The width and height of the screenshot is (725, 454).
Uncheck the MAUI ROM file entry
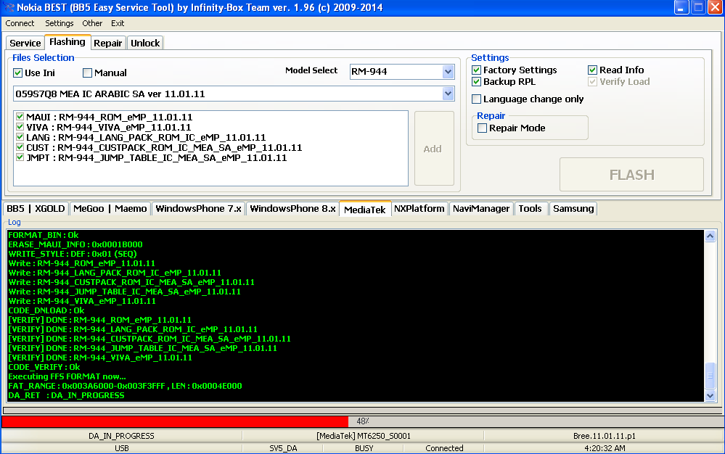[x=20, y=117]
